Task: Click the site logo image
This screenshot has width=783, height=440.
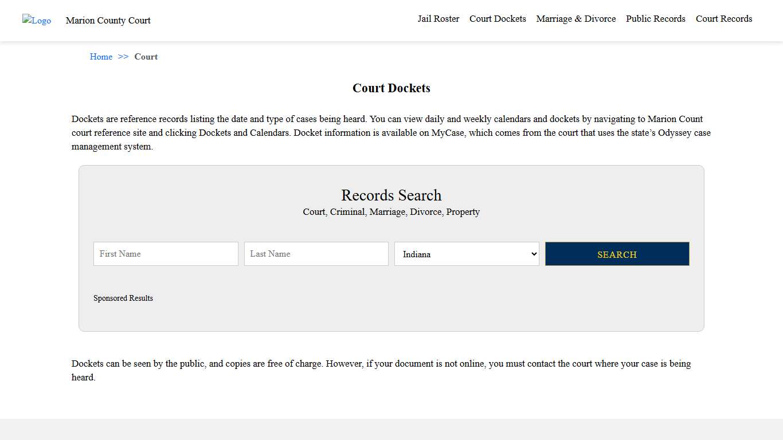Action: [x=36, y=21]
